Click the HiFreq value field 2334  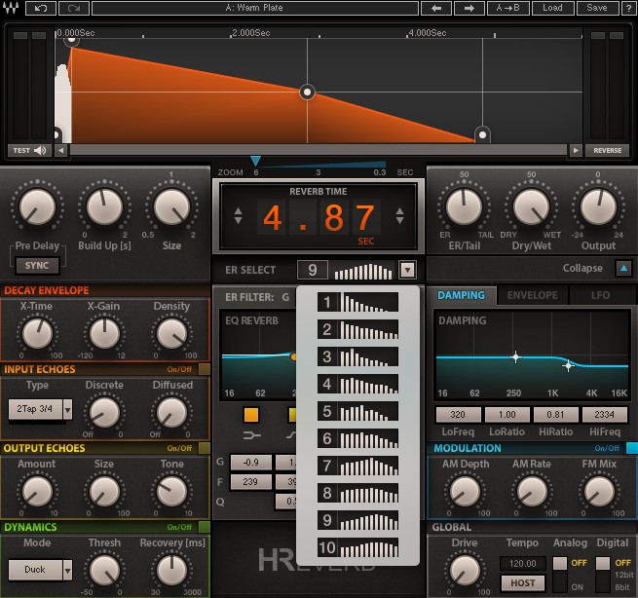pyautogui.click(x=605, y=415)
